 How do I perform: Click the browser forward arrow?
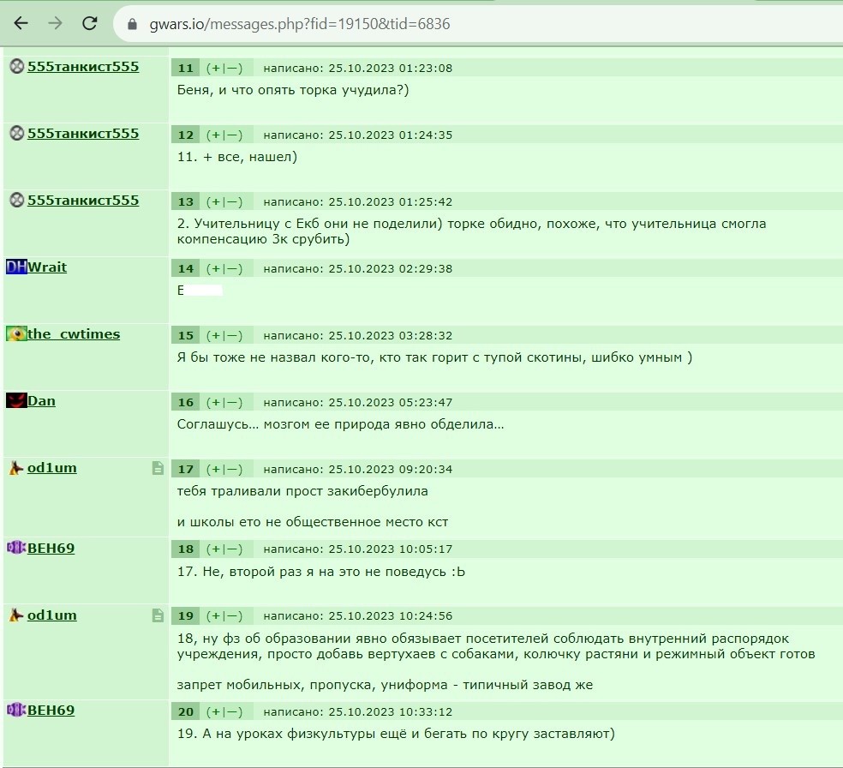[55, 23]
